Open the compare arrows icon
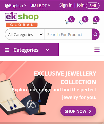This screenshot has height=130, width=104. tap(95, 23)
